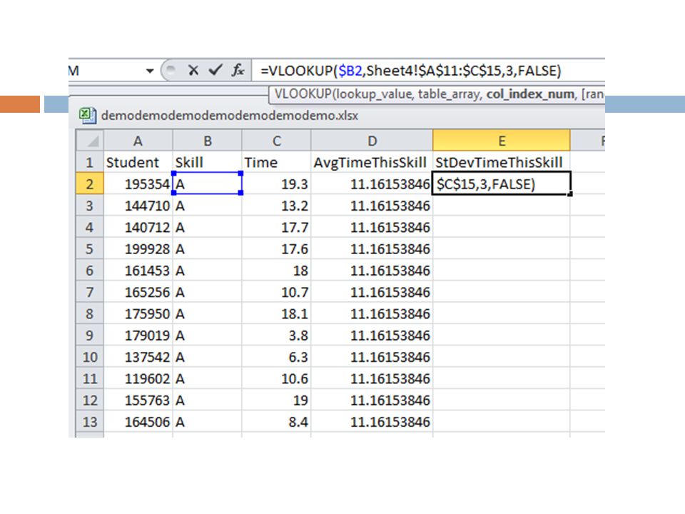Screen dimensions: 685x514
Task: Click the VLOOKUP function name in the tooltip
Action: (x=303, y=94)
